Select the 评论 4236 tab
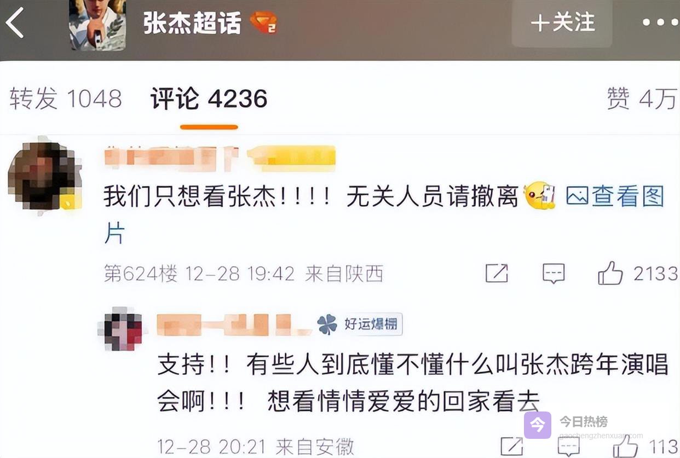 (x=209, y=99)
